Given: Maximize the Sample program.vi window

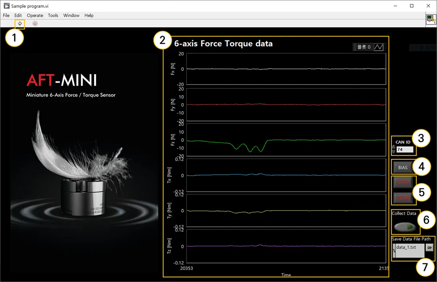Looking at the screenshot, I should pos(412,6).
